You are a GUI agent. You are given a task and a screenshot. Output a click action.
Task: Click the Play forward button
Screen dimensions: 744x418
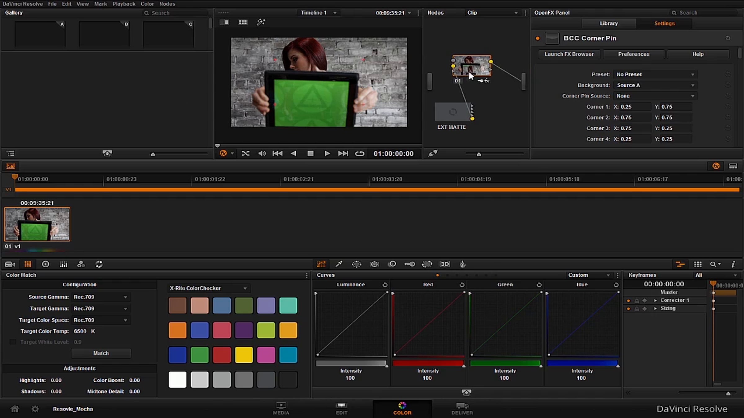[x=327, y=154]
